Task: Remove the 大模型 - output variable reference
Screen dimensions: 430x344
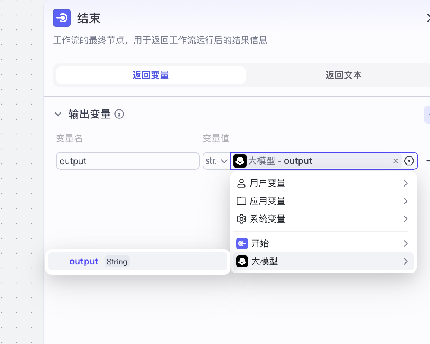Action: [395, 161]
